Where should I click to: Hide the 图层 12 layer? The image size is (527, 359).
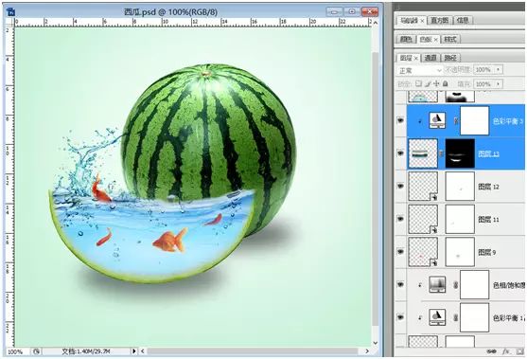pyautogui.click(x=400, y=187)
